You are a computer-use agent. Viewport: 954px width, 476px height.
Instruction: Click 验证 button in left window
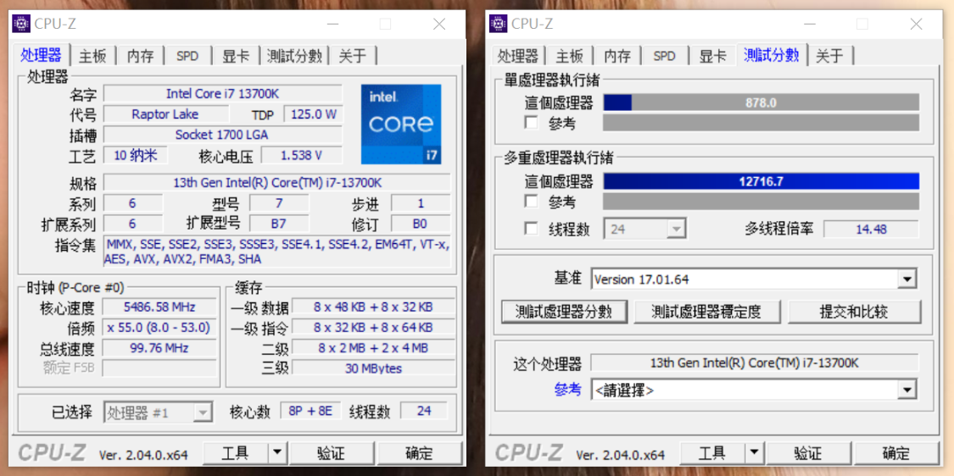[x=331, y=453]
